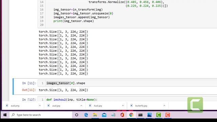Open the black window app in taskbar
The image size is (217, 122).
click(140, 115)
